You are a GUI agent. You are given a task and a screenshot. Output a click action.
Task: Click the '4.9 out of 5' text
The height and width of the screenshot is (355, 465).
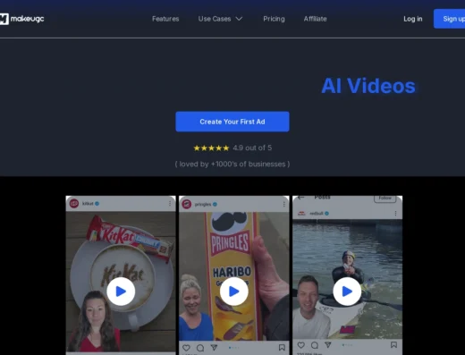(252, 148)
